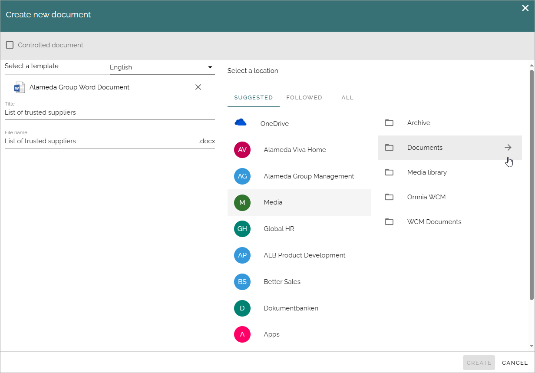Select the 'Media' site text

[273, 202]
